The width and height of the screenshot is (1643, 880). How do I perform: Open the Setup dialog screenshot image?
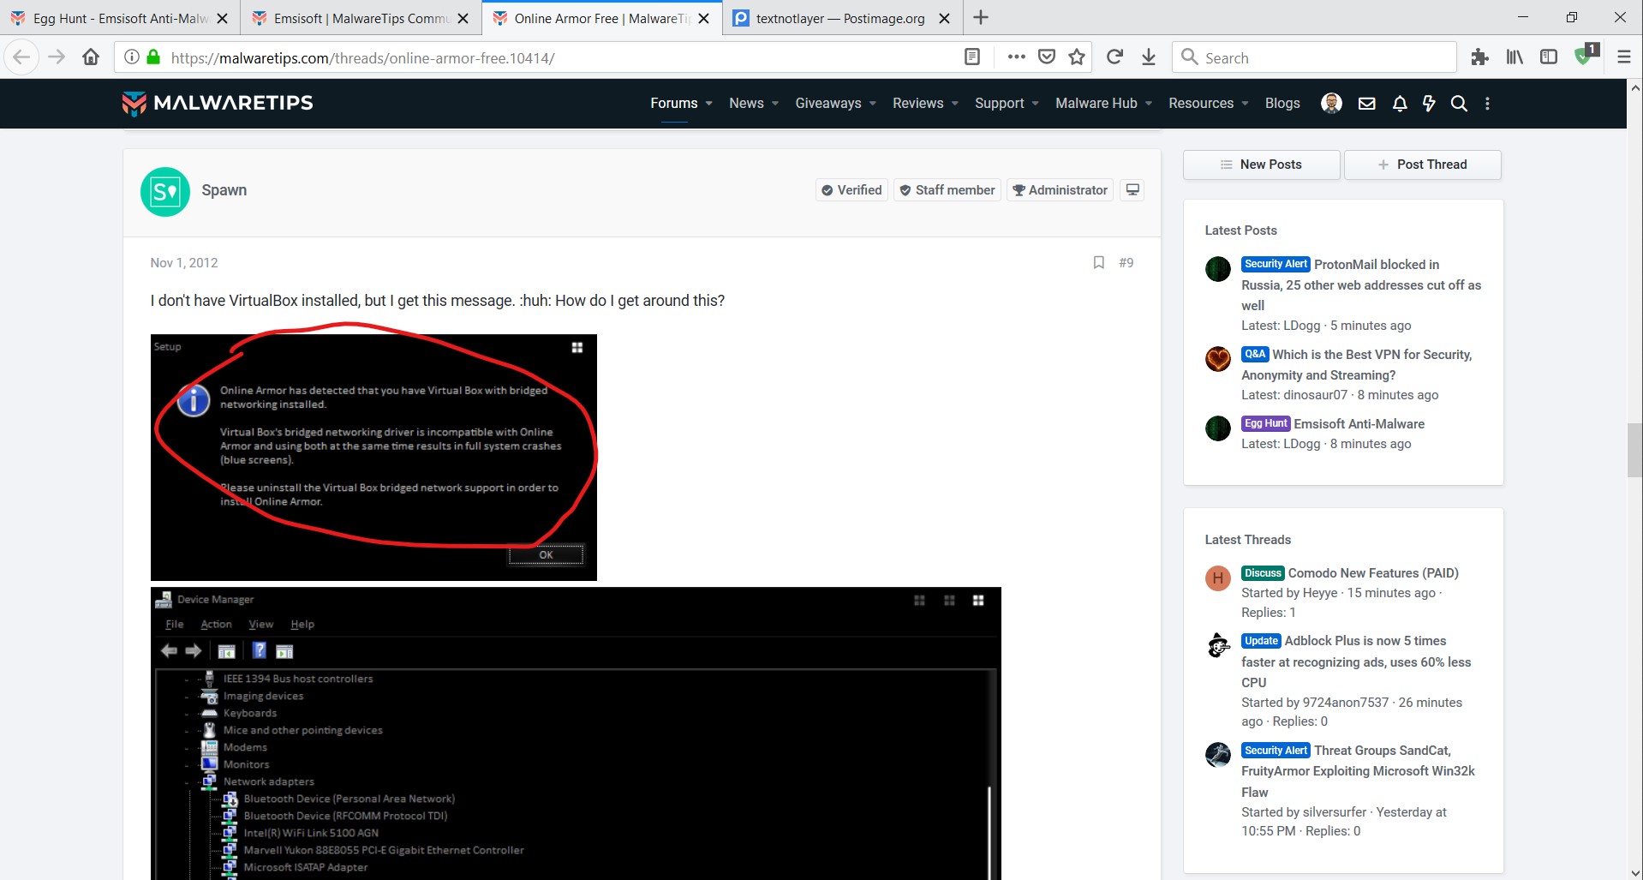[x=373, y=458]
